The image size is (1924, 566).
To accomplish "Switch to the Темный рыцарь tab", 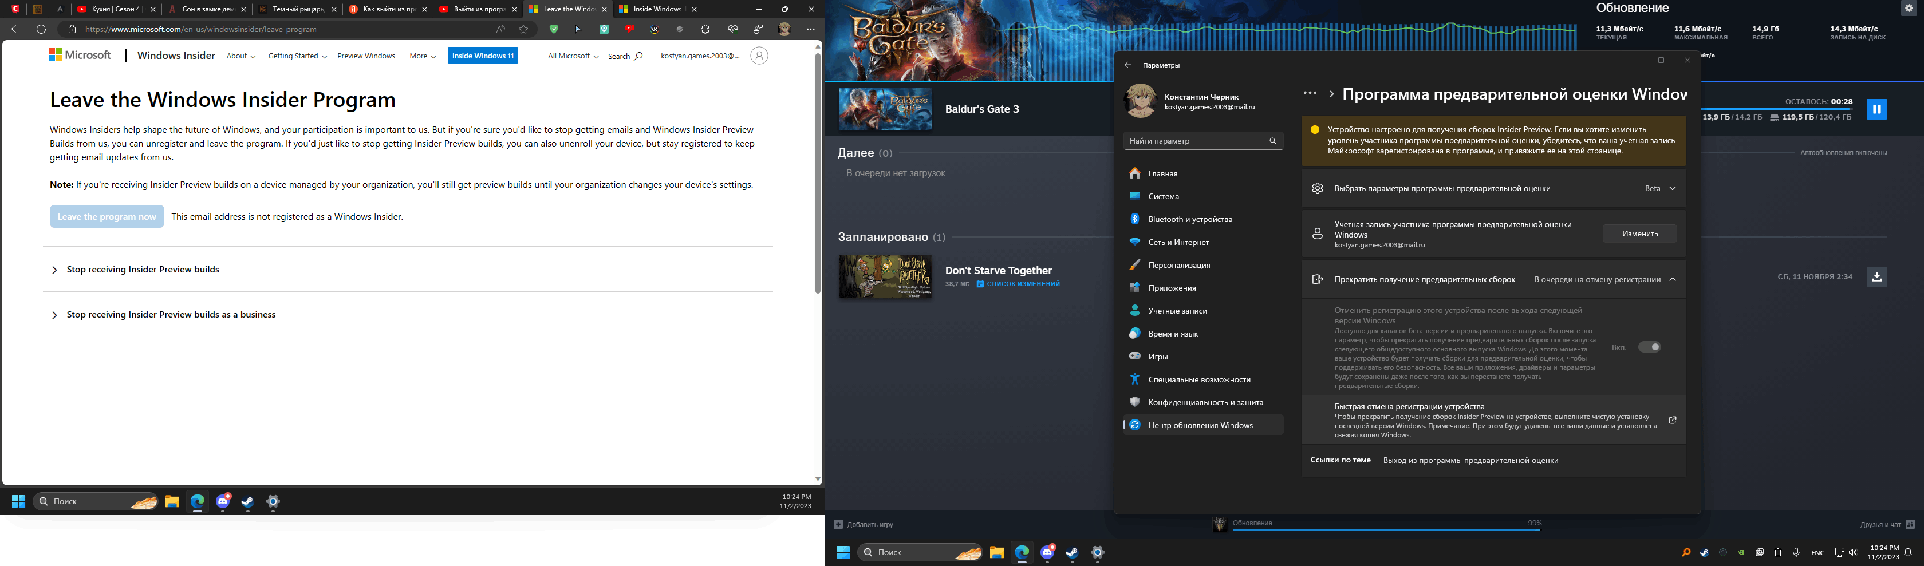I will (298, 10).
